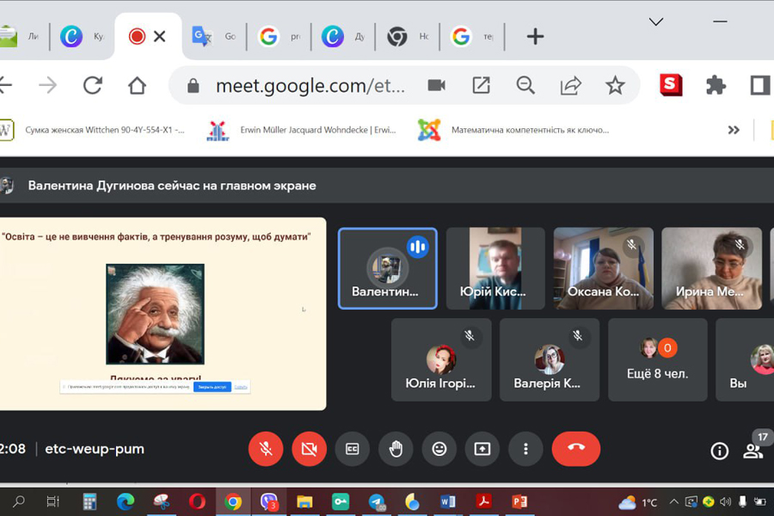The height and width of the screenshot is (516, 774).
Task: Click the shared Einstein presentation slide
Action: [x=163, y=314]
